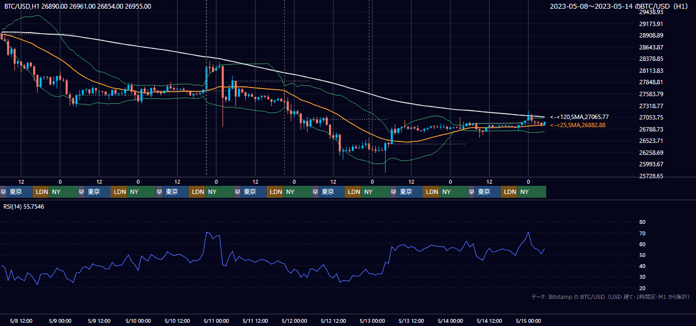The width and height of the screenshot is (696, 326).
Task: Click RSI scale level 60
Action: [x=642, y=244]
